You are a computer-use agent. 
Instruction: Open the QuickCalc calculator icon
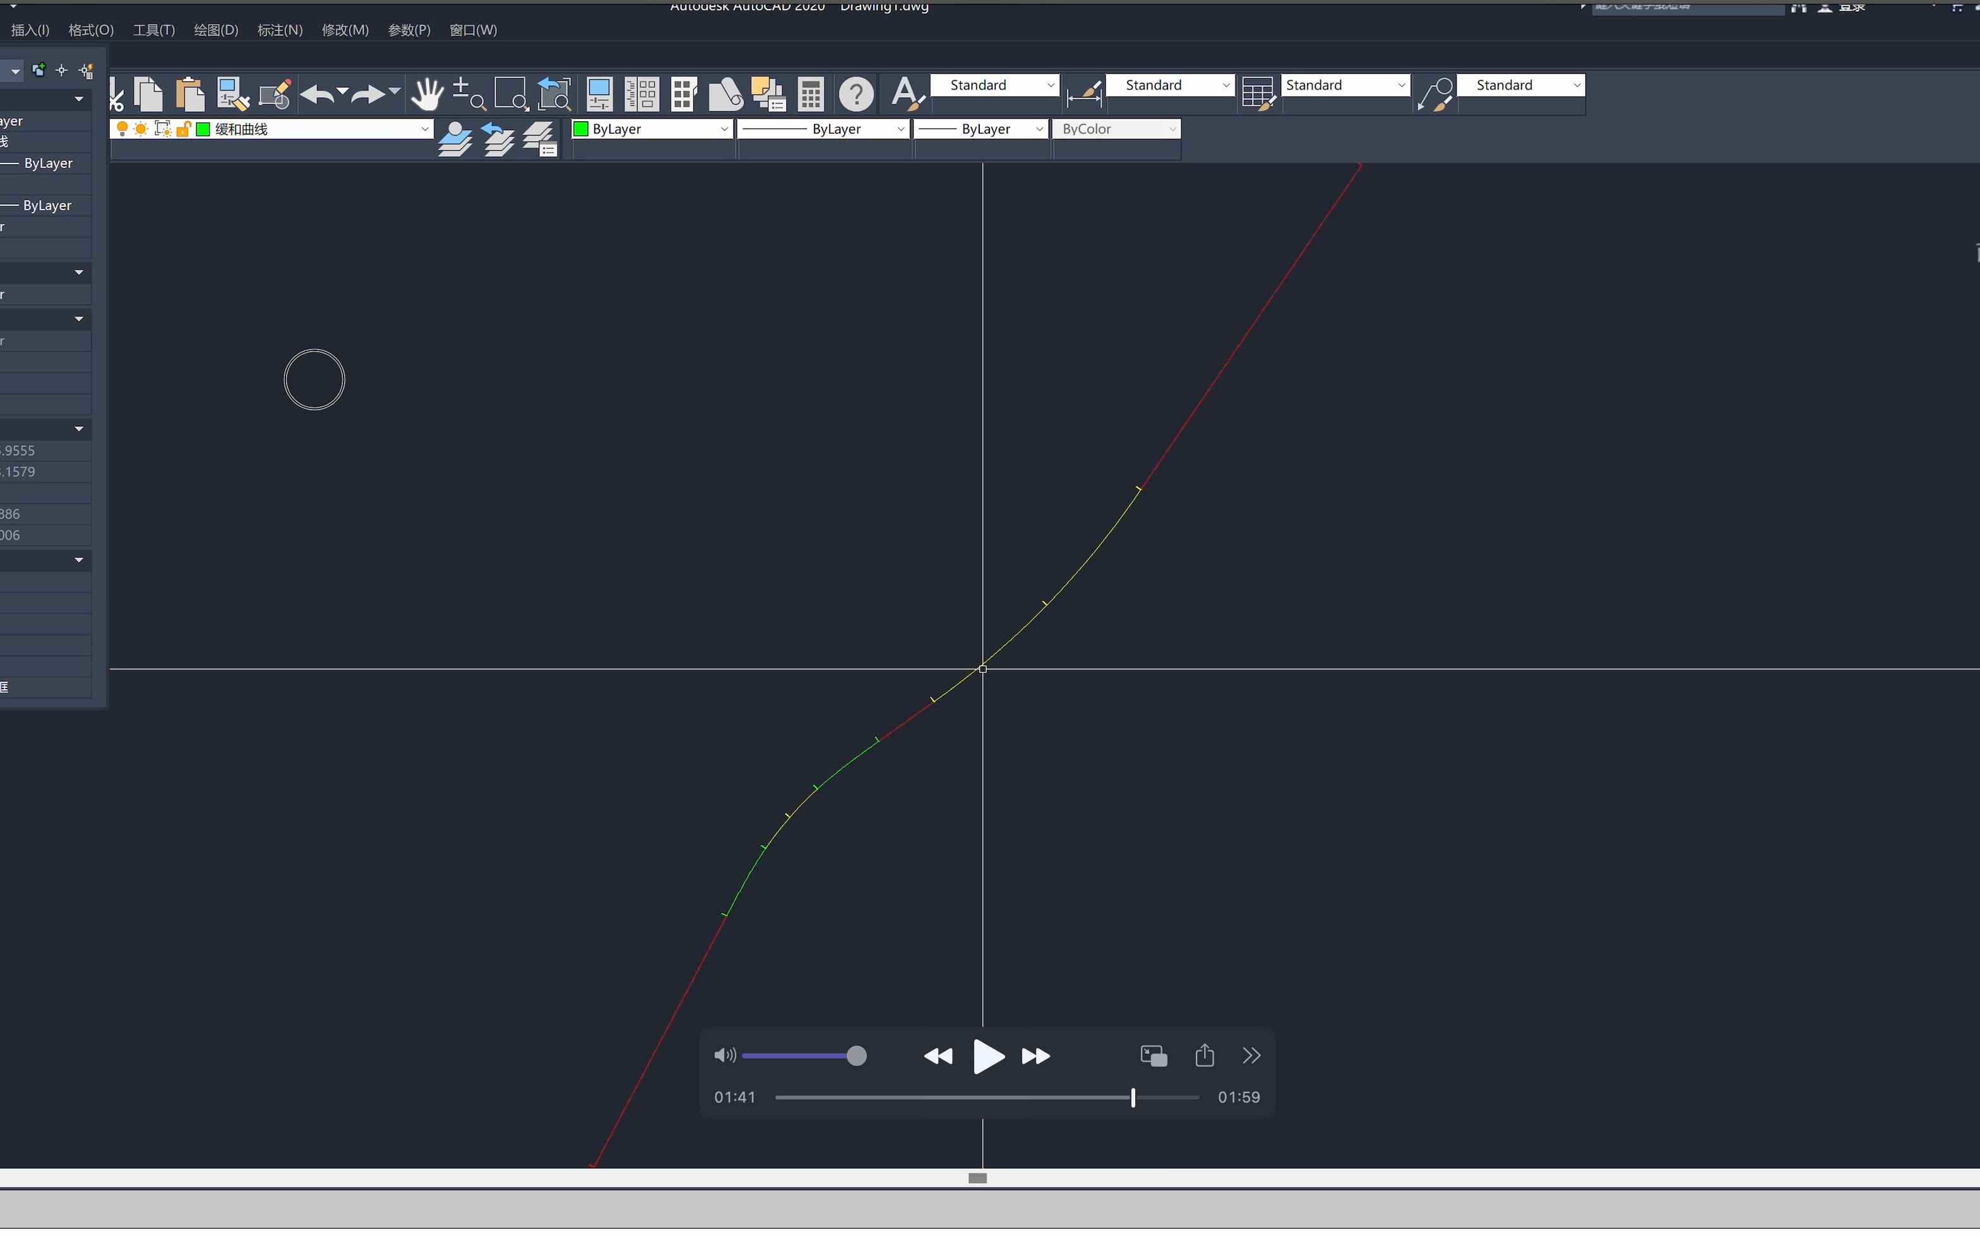click(x=811, y=95)
